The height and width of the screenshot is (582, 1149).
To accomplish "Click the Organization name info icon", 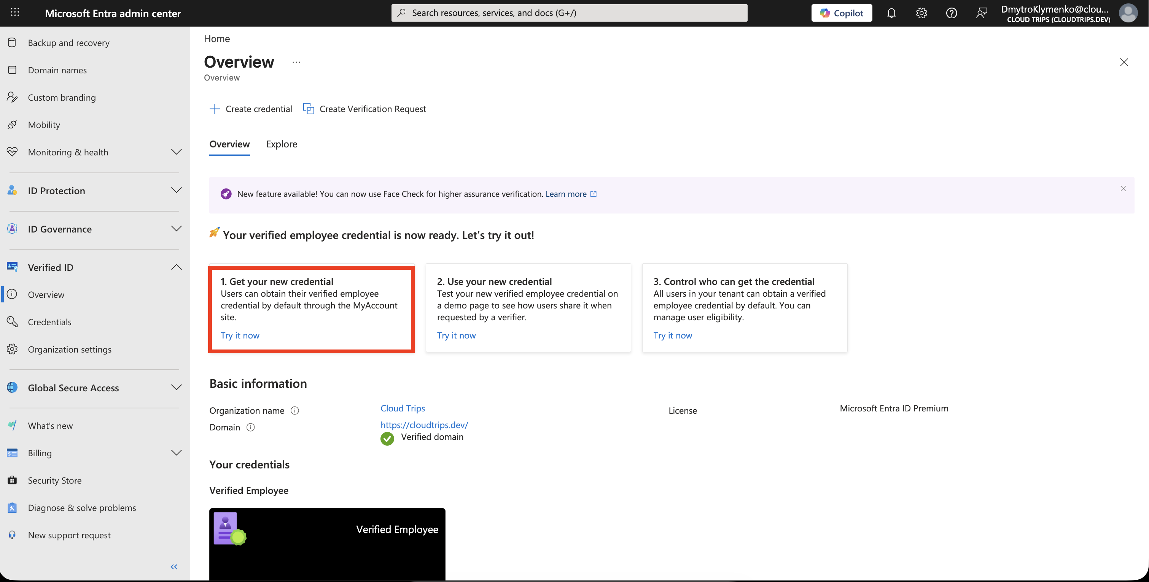I will [294, 411].
